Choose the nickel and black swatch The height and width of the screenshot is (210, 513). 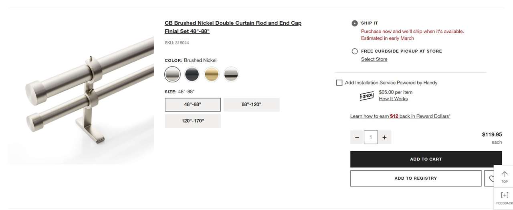231,74
